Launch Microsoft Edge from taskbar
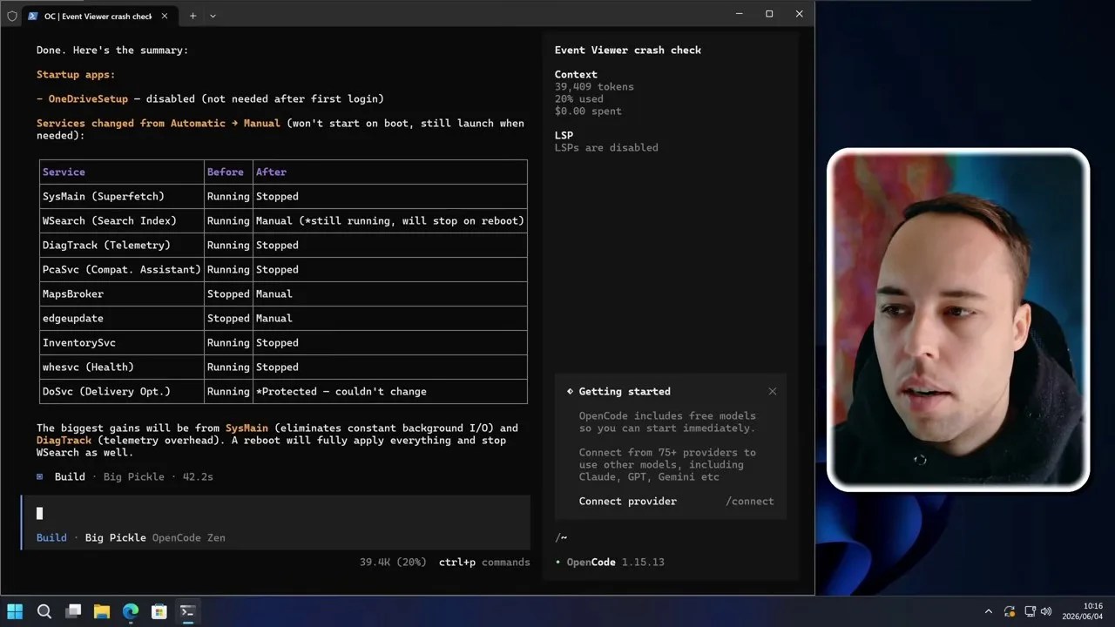 130,611
